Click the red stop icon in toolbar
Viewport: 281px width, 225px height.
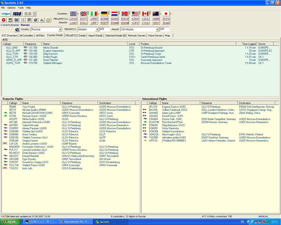tap(4, 20)
